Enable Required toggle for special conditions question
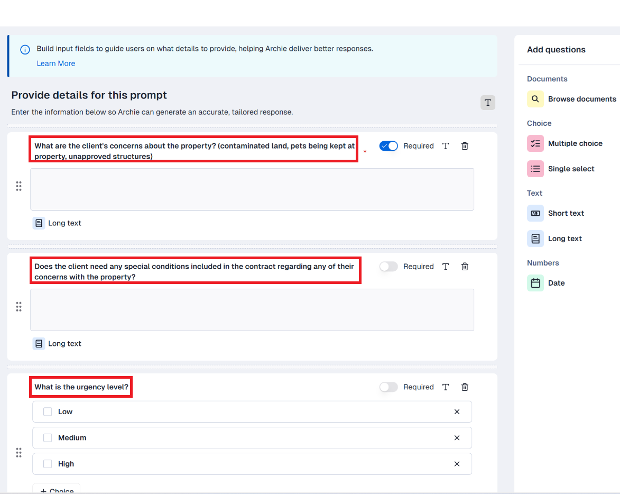 click(388, 267)
